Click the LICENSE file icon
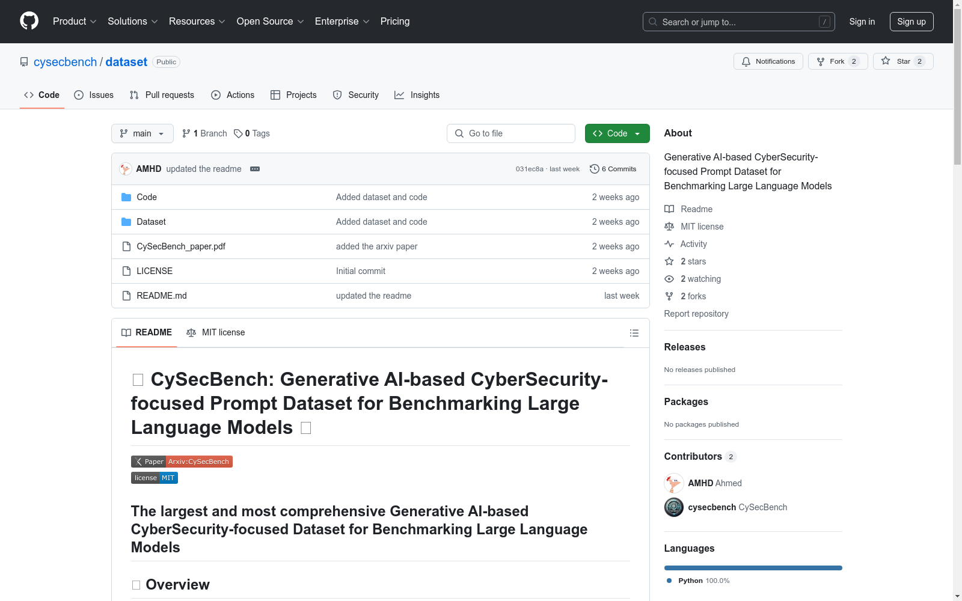The image size is (962, 601). point(126,271)
